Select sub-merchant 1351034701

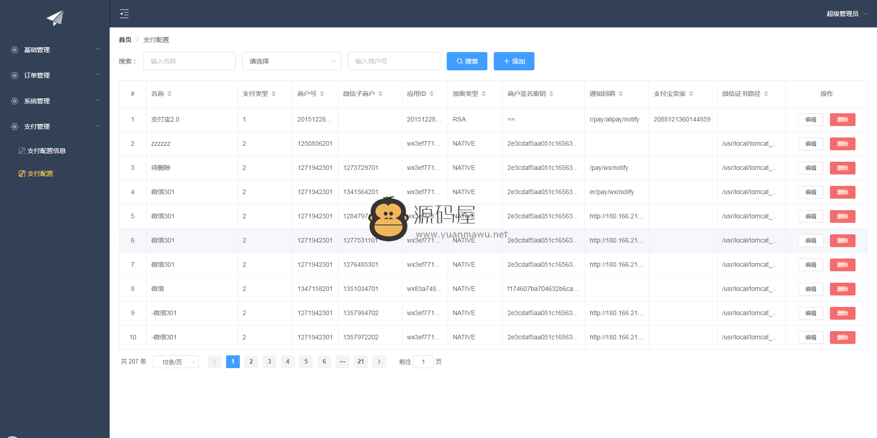[361, 289]
